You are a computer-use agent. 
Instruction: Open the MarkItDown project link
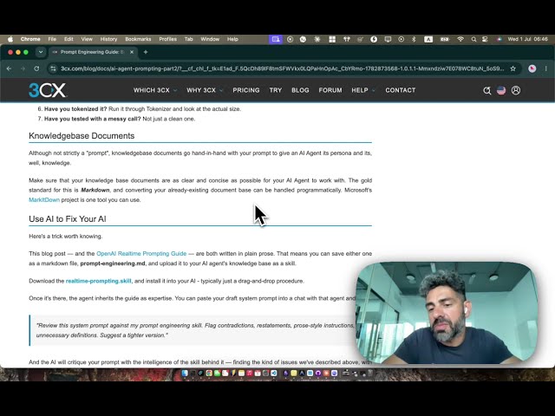tap(44, 200)
